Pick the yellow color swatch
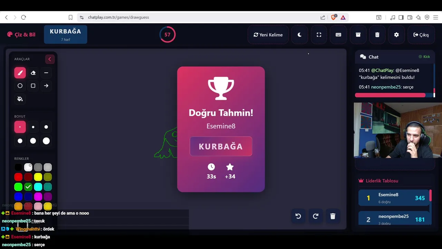Screen dimensions: 442x249 [38, 177]
